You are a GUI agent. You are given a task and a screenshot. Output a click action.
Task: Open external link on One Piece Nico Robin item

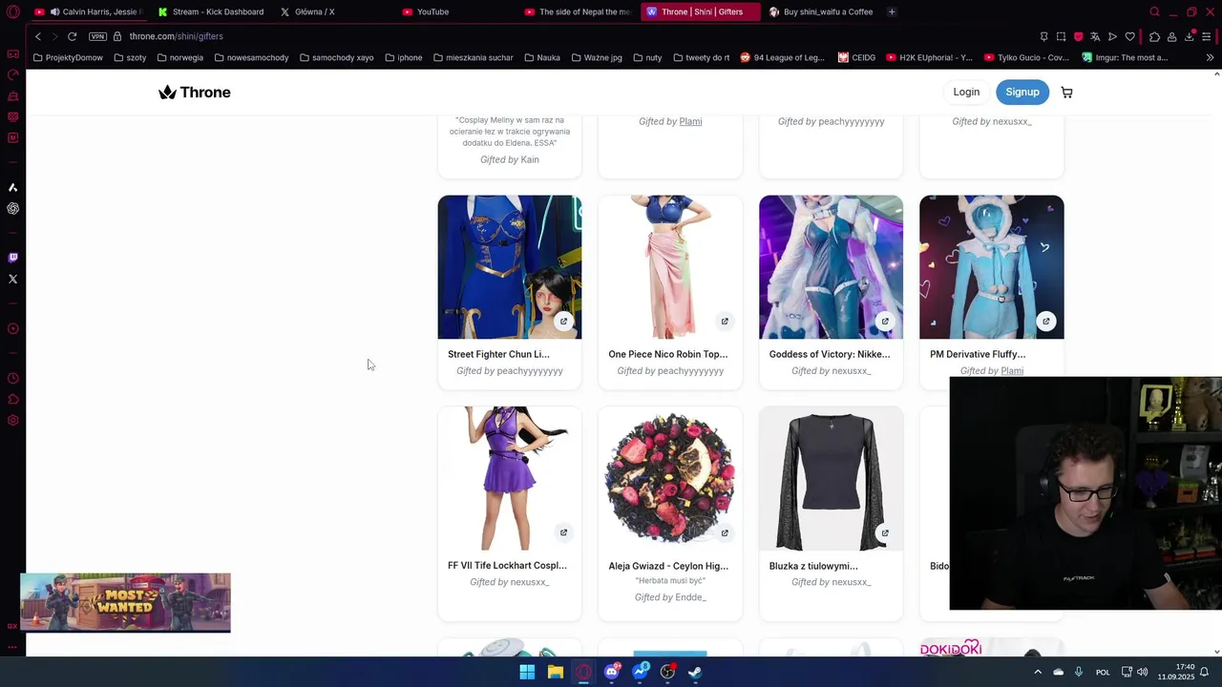coord(724,322)
